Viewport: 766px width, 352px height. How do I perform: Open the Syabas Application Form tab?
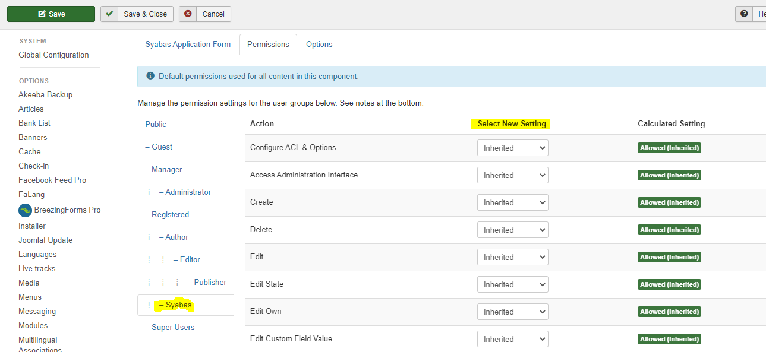click(188, 45)
